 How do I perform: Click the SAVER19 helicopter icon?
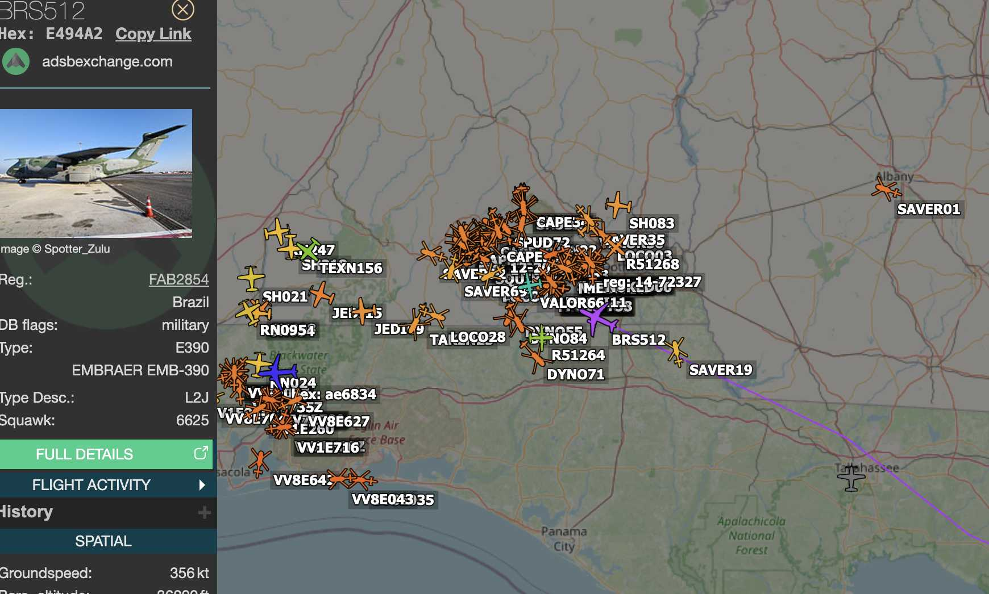676,351
